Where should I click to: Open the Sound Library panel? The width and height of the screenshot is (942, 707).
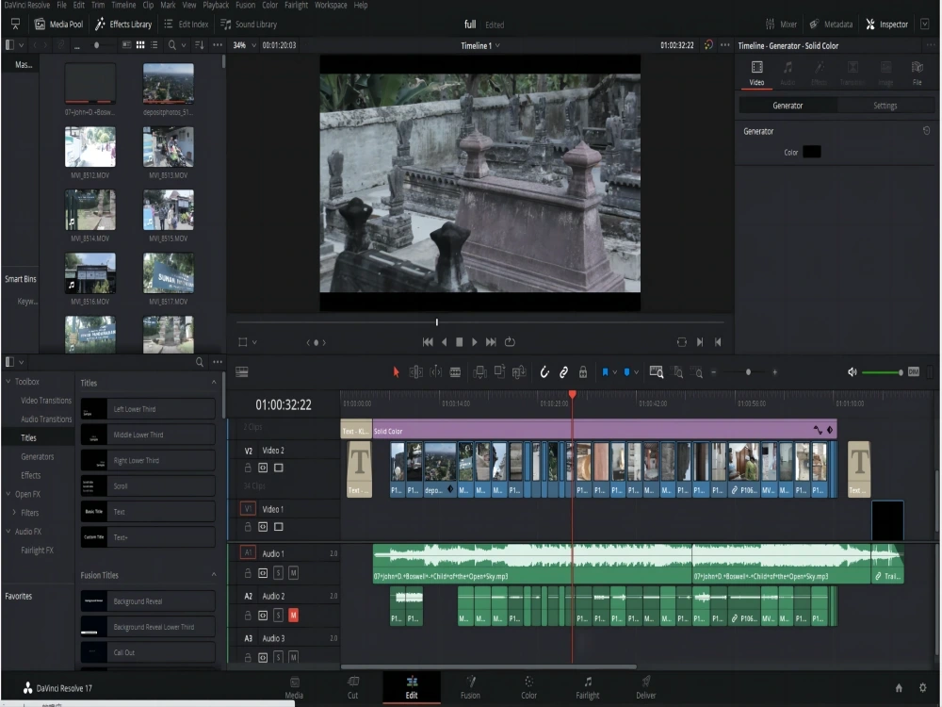(249, 25)
